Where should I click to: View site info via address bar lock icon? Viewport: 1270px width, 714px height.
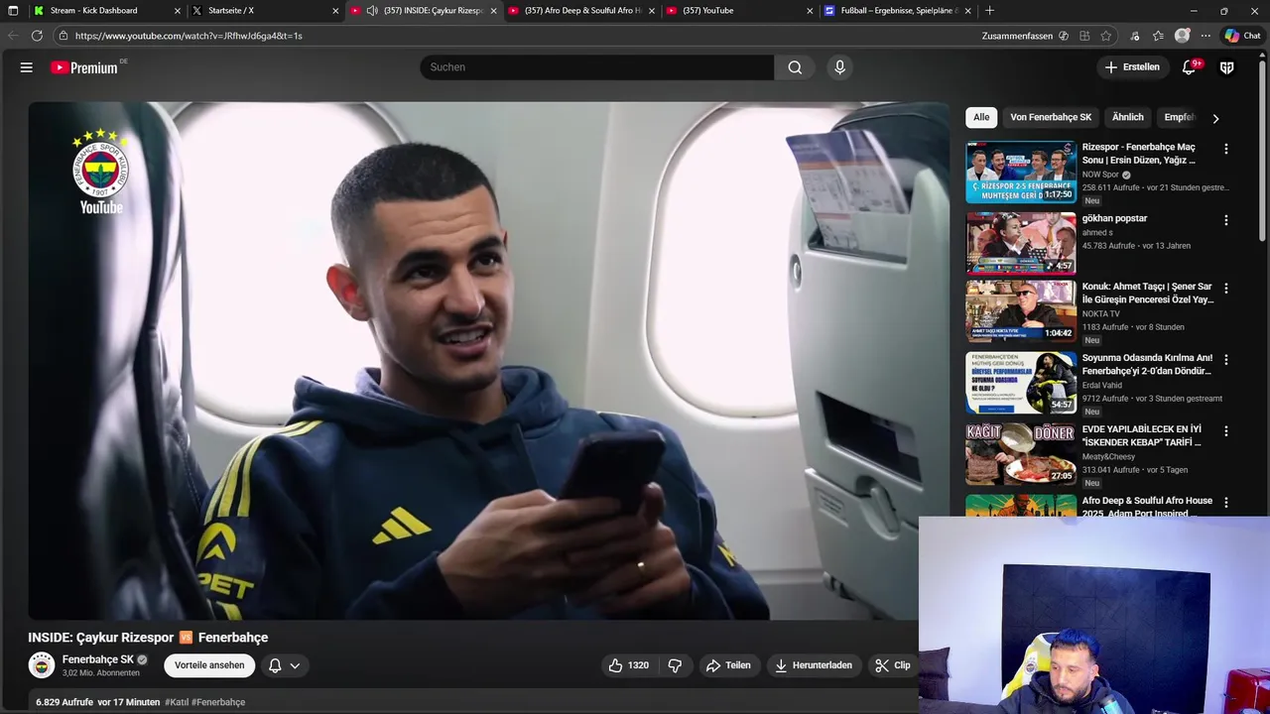tap(63, 36)
